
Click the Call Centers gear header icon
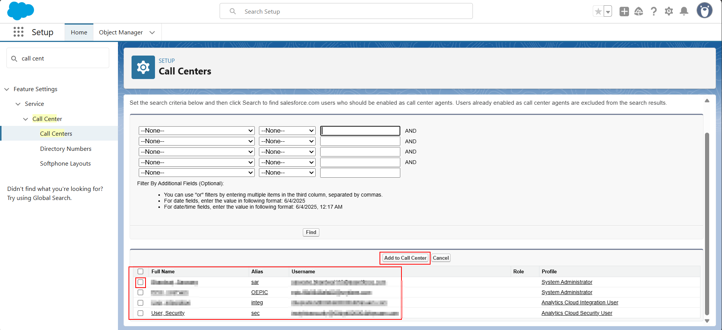point(143,67)
